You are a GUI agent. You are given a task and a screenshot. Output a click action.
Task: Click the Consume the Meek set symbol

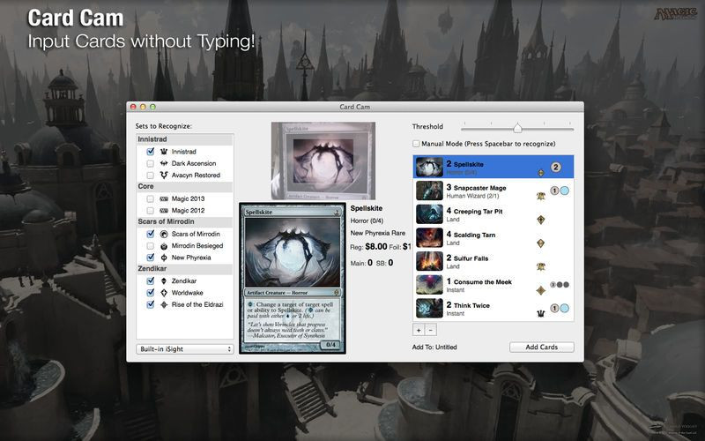coord(541,290)
